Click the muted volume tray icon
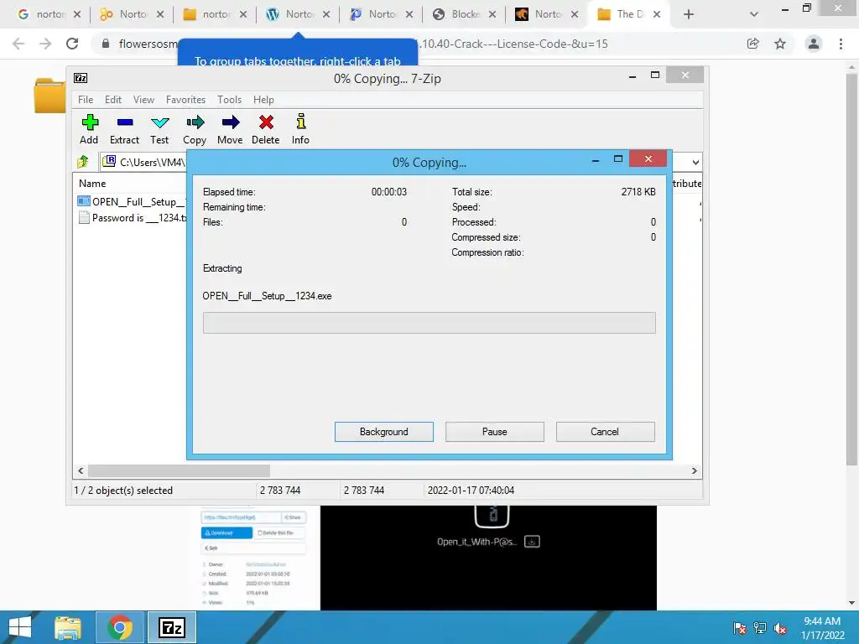This screenshot has height=644, width=859. [x=780, y=628]
